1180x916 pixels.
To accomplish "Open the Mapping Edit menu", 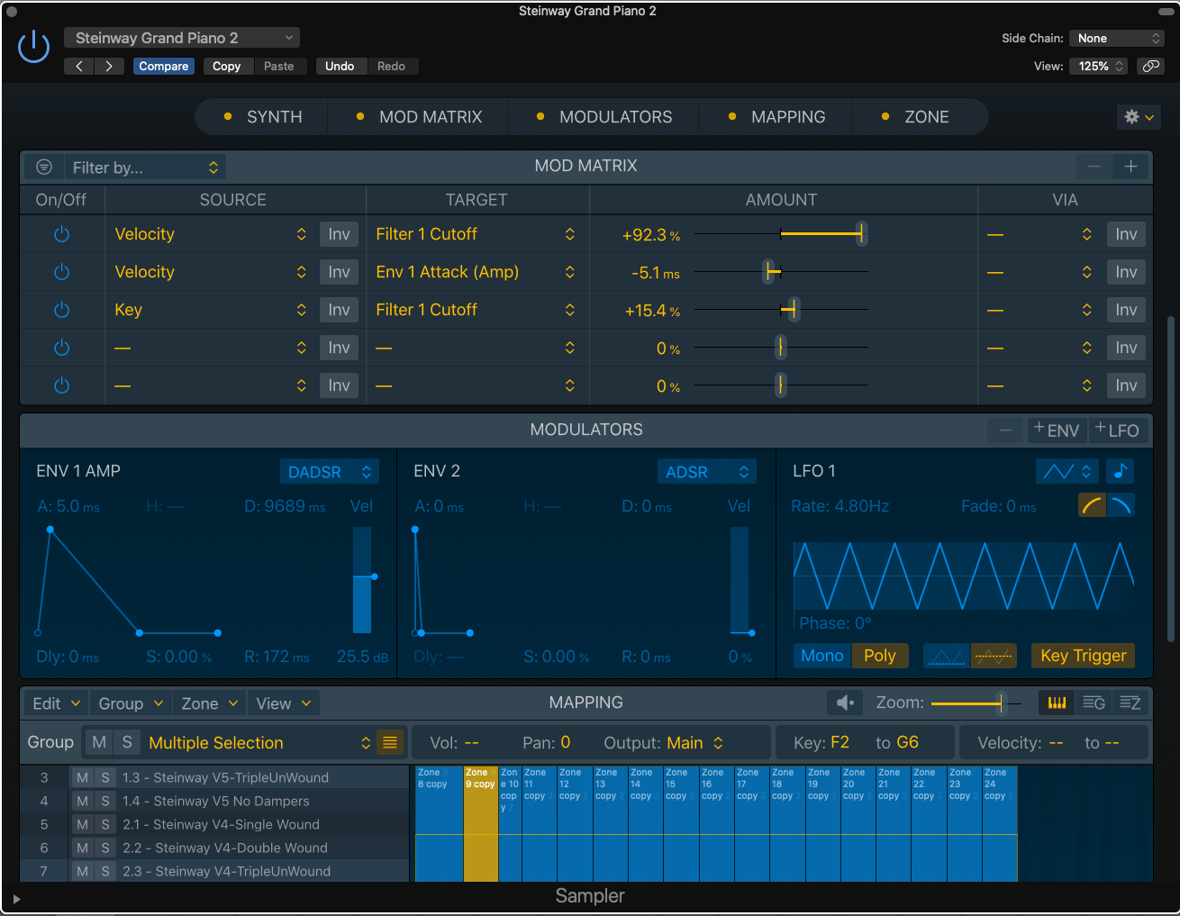I will [x=57, y=703].
